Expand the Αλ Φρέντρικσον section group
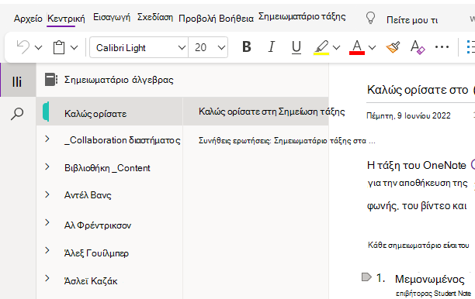The height and width of the screenshot is (299, 475). (47, 222)
